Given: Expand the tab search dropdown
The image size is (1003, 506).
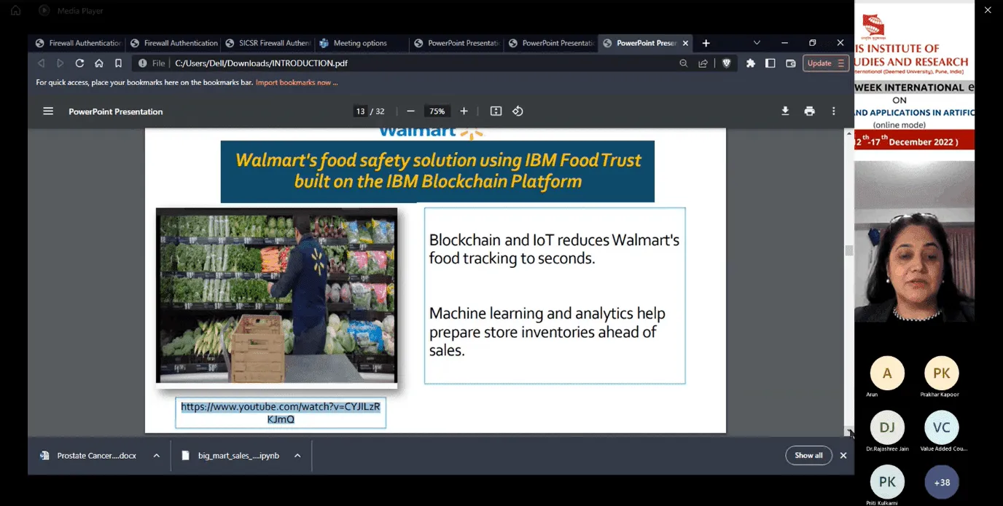Looking at the screenshot, I should (757, 43).
